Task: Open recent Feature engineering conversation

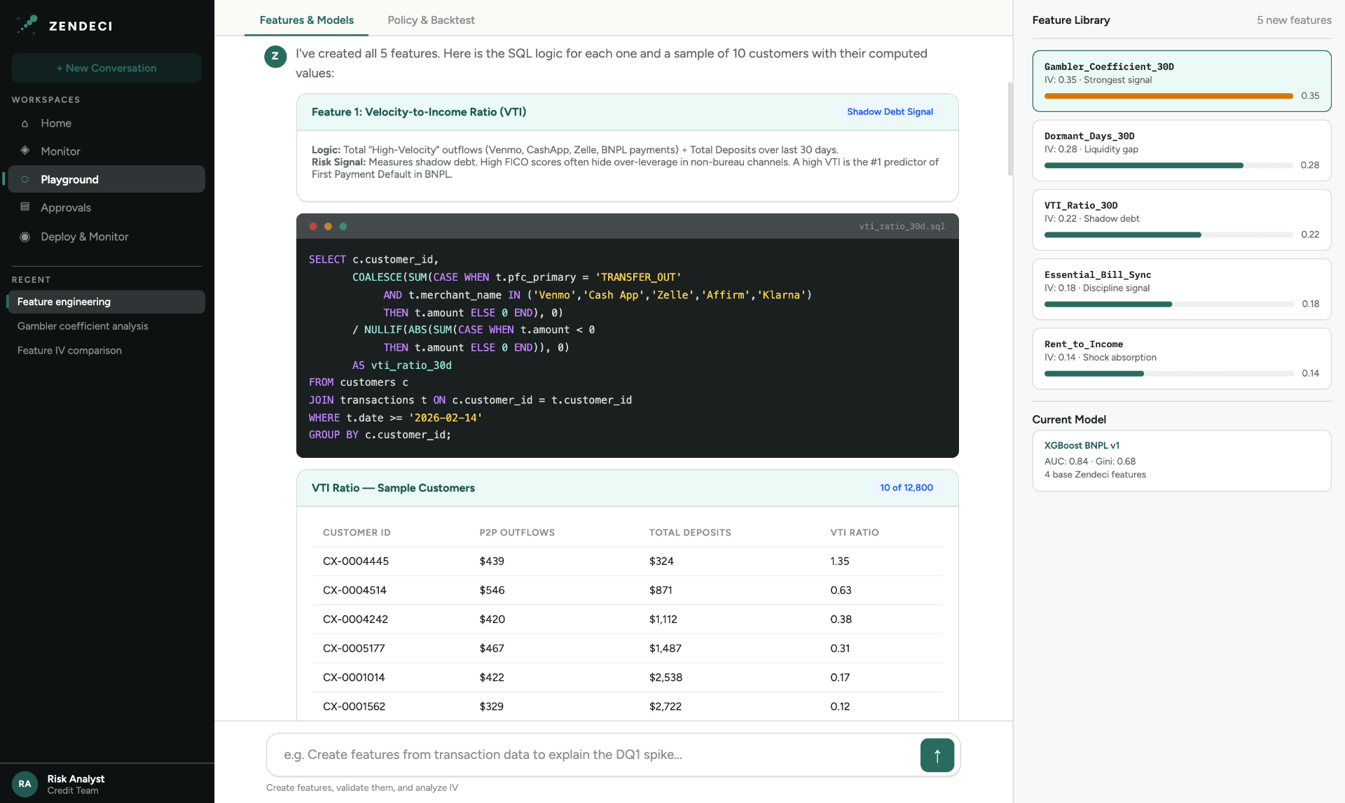Action: (106, 302)
